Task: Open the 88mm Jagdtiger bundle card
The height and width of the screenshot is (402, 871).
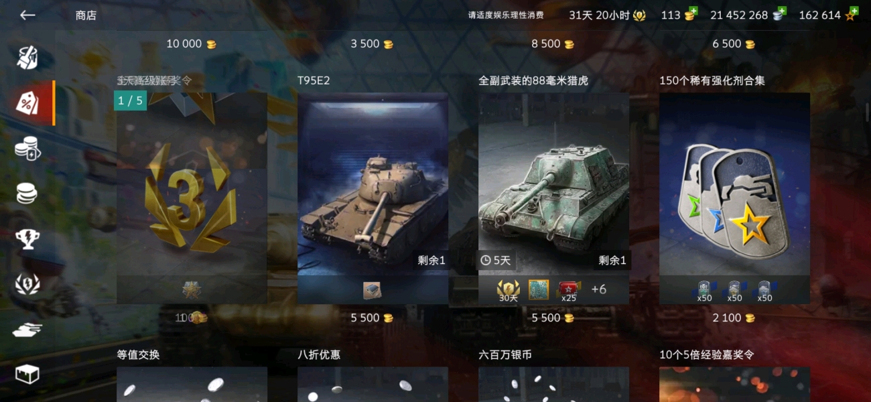Action: [553, 198]
